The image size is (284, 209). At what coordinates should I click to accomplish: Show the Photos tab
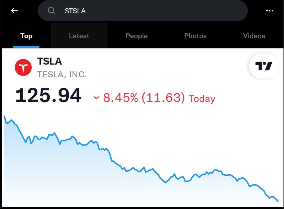click(x=195, y=36)
